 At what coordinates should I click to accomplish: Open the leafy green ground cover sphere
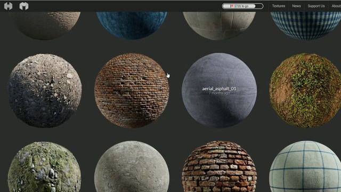coord(305,90)
